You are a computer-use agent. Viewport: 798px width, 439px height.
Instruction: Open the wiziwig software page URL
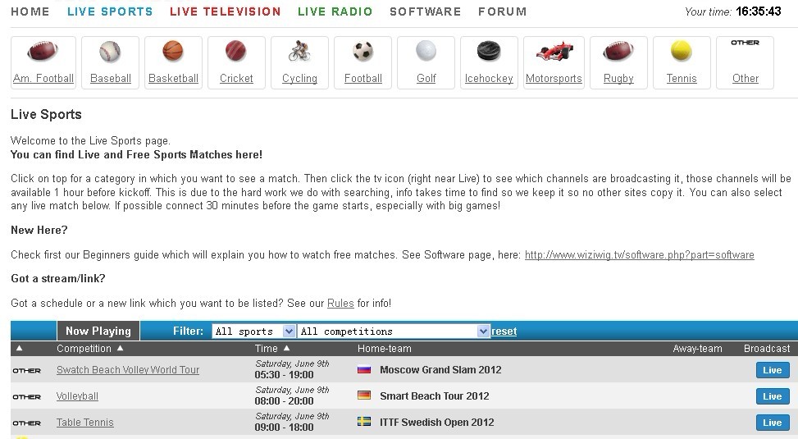click(x=639, y=254)
